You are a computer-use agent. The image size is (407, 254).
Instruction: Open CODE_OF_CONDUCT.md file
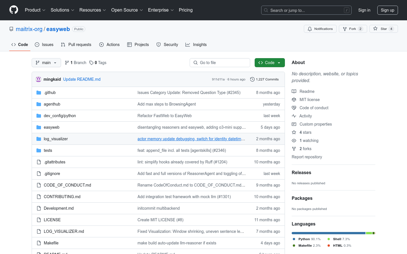click(68, 185)
